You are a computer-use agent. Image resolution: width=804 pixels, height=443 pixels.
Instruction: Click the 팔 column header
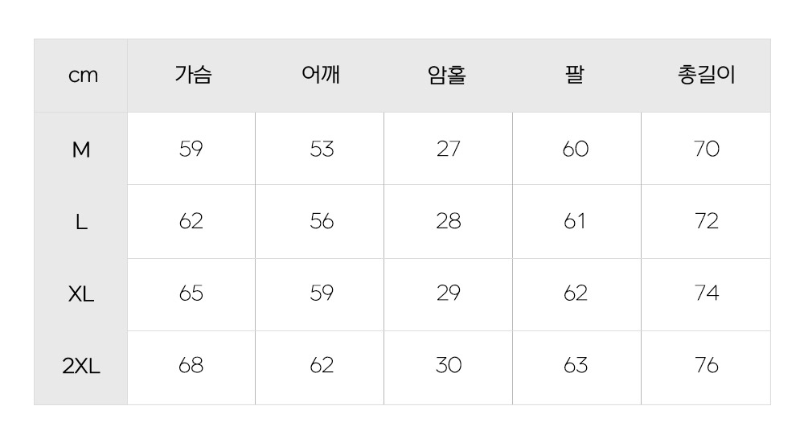click(x=575, y=76)
